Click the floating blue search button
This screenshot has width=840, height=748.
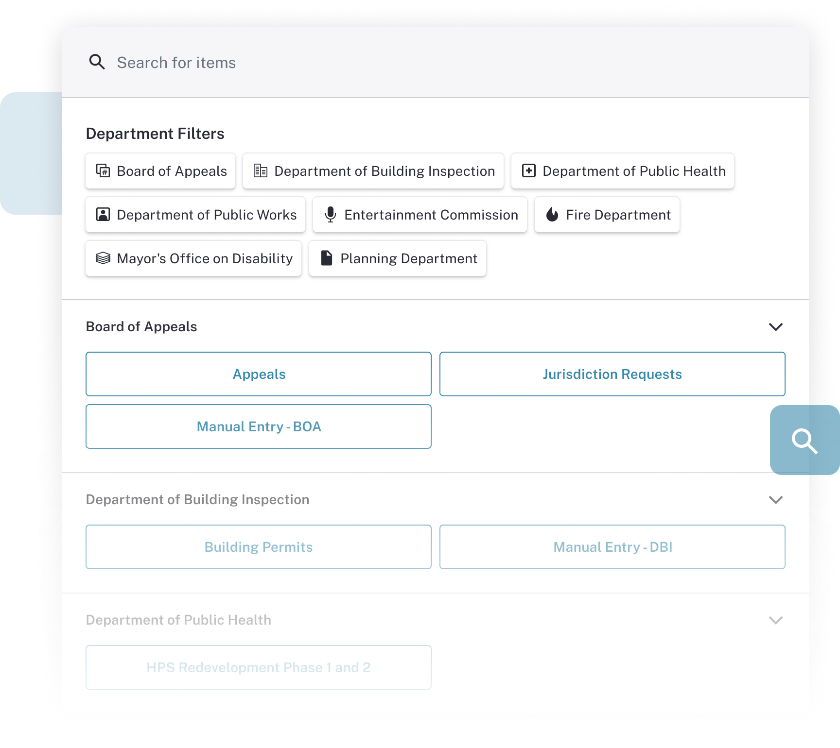(x=805, y=440)
